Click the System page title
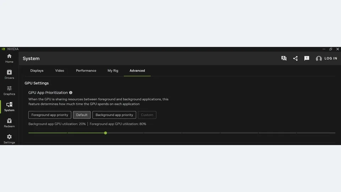Image resolution: width=341 pixels, height=192 pixels. point(31,59)
